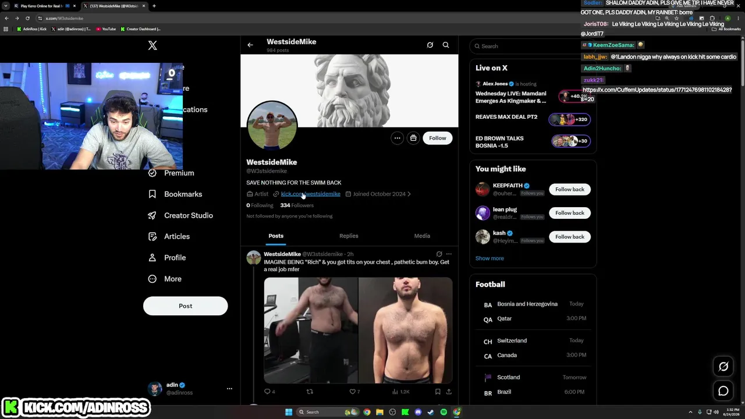Open browser tab search dropdown
Viewport: 745px width, 419px height.
(5, 6)
